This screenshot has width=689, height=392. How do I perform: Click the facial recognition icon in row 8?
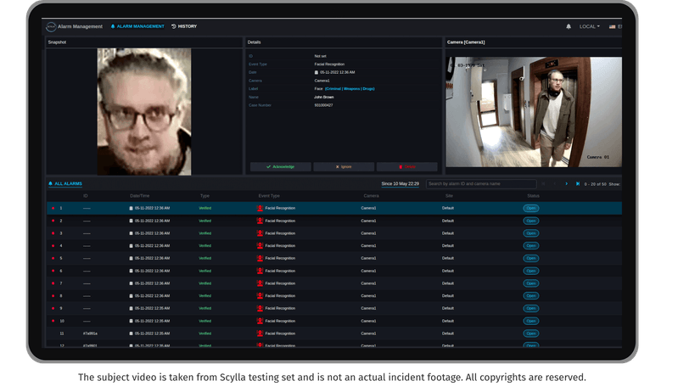point(260,296)
